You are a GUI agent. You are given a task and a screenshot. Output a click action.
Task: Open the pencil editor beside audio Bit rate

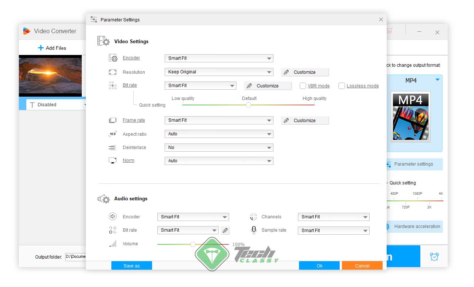[225, 230]
